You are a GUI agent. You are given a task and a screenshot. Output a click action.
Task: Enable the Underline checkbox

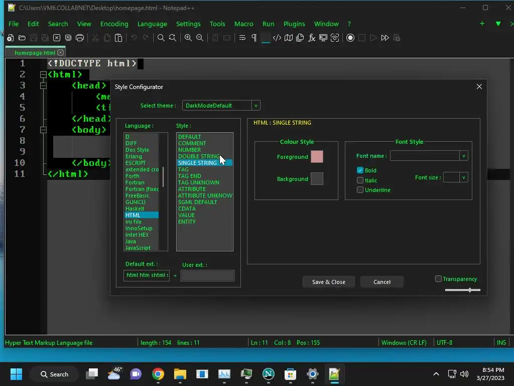tap(360, 189)
